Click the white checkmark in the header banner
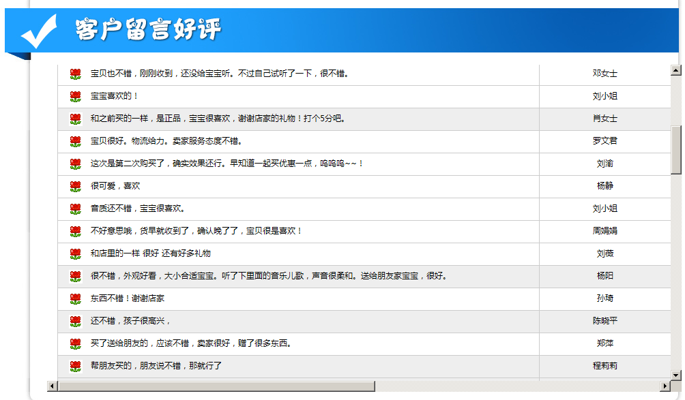This screenshot has width=685, height=400. tap(39, 31)
